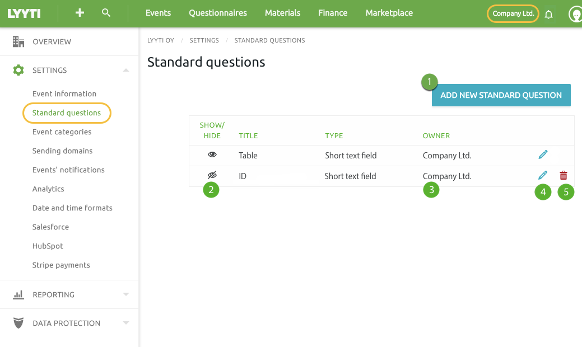Click the 'ID' title cell
582x347 pixels.
pos(243,176)
